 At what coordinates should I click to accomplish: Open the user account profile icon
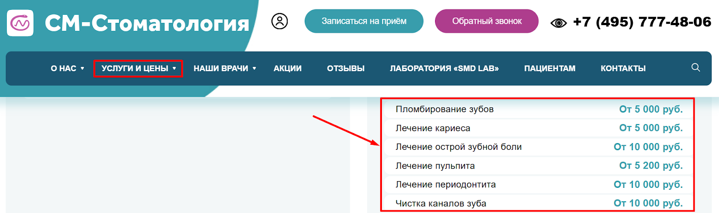(x=280, y=21)
